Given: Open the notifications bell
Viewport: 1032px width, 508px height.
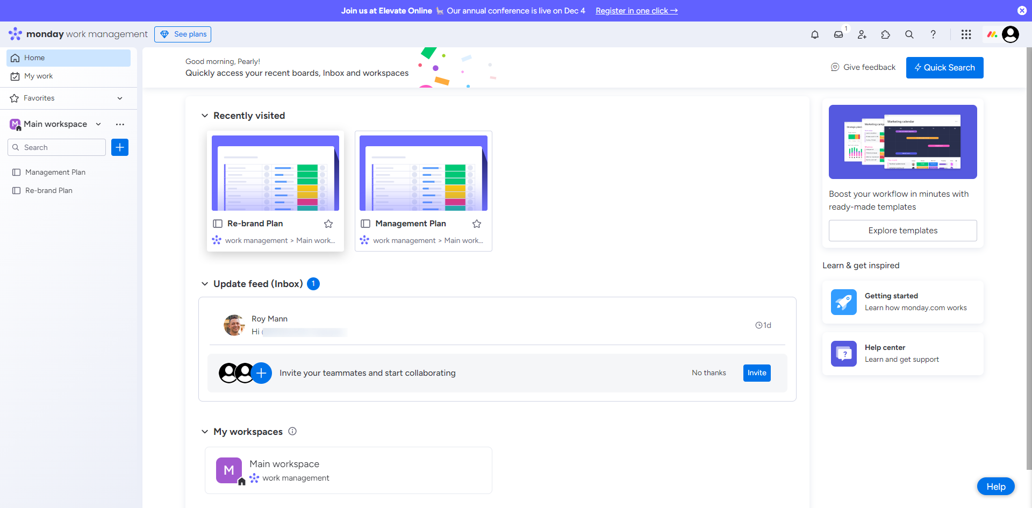Looking at the screenshot, I should [x=815, y=34].
